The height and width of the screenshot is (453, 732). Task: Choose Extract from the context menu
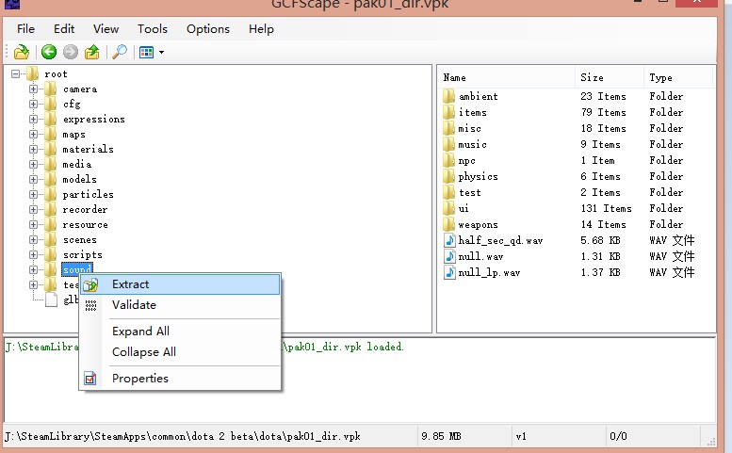[x=180, y=284]
